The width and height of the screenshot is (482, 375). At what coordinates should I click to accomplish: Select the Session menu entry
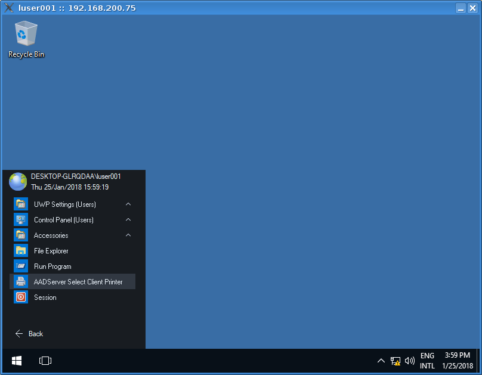(45, 297)
